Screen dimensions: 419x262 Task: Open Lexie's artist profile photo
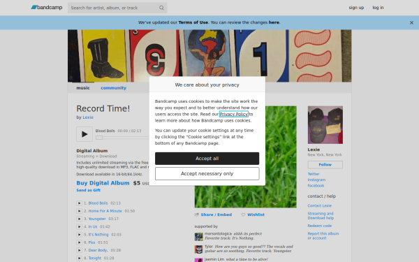pyautogui.click(x=325, y=125)
